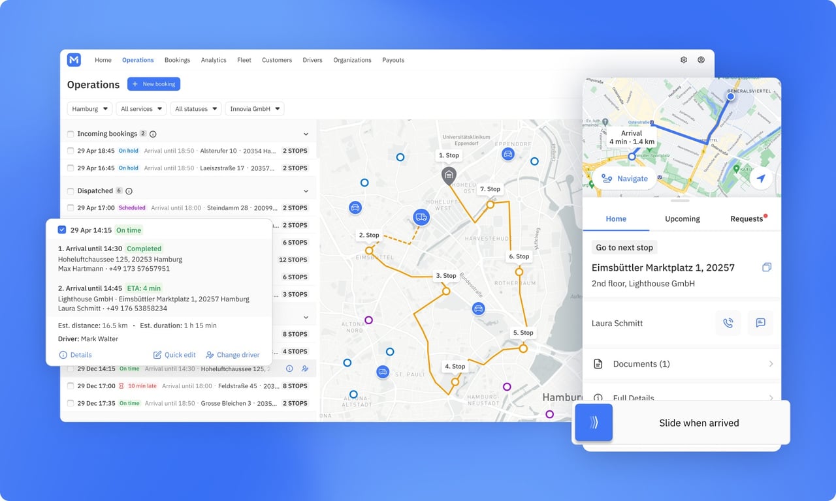This screenshot has height=501, width=836.
Task: Open Details link in booking popup
Action: tap(75, 355)
